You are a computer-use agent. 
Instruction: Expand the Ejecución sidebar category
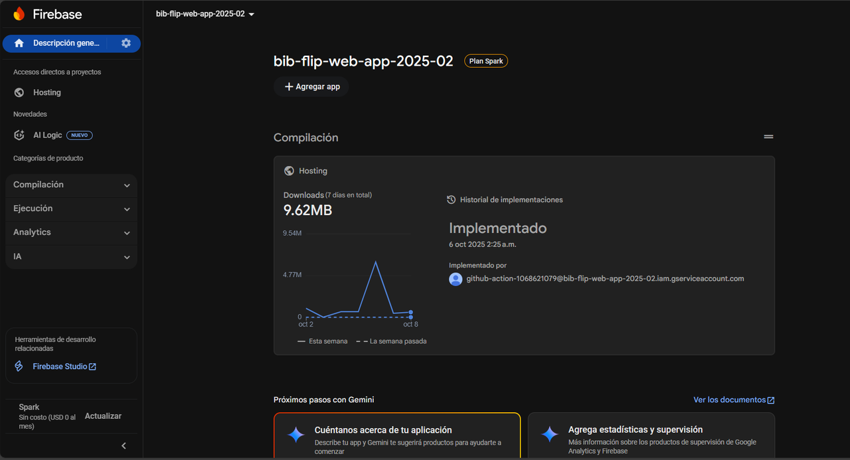[71, 208]
